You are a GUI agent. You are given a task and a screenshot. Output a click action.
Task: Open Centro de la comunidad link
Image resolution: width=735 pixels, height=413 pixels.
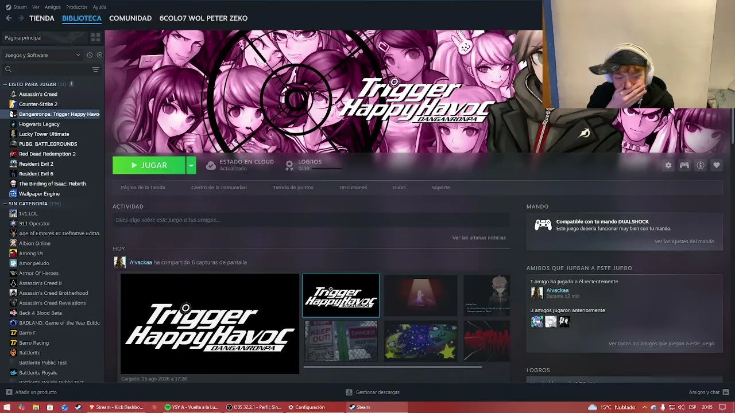click(219, 188)
